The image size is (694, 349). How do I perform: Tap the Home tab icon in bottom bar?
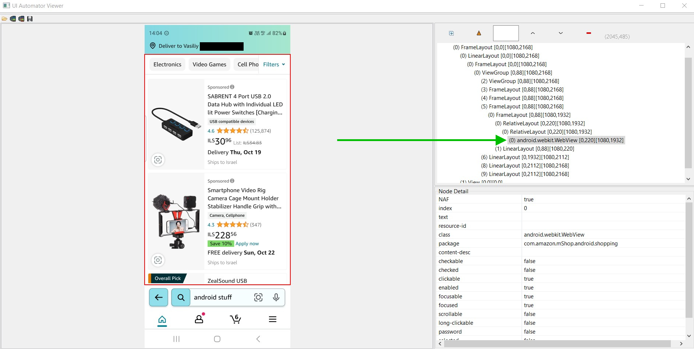(162, 320)
